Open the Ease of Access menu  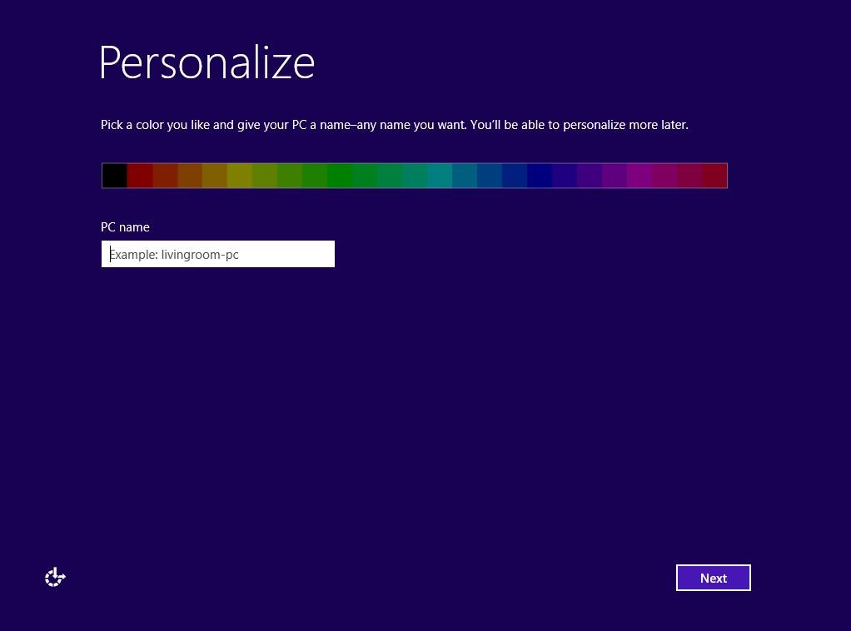[x=55, y=577]
